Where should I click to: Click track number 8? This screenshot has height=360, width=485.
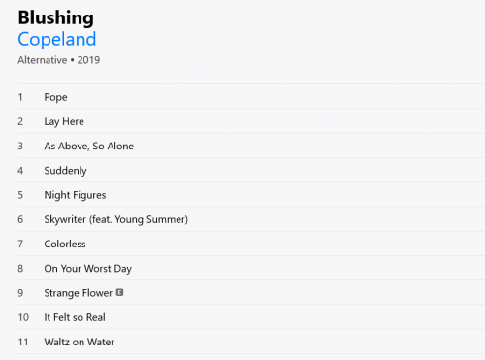tap(20, 269)
